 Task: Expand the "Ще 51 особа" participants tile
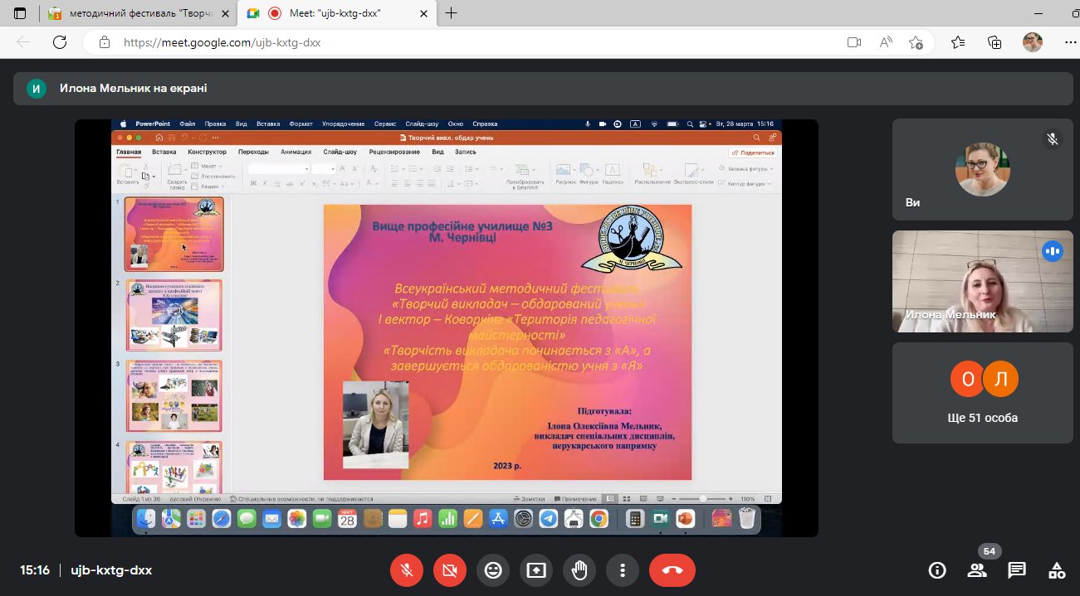click(x=983, y=393)
